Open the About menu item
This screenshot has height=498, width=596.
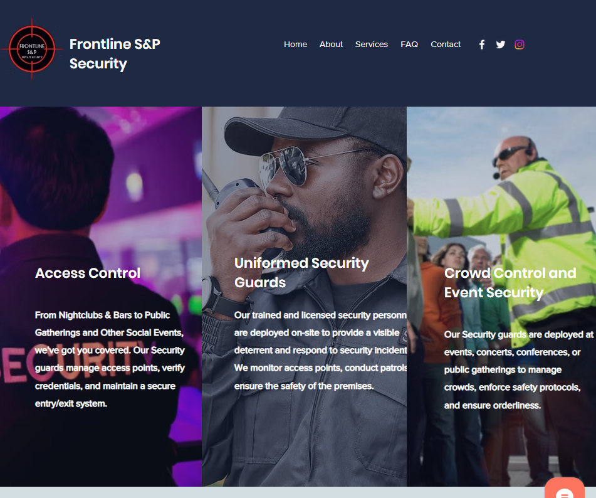point(331,45)
